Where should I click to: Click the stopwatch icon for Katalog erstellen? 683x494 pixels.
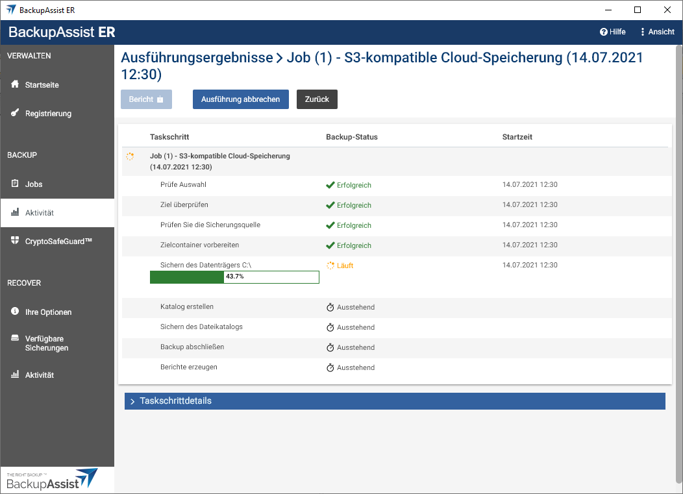(330, 308)
